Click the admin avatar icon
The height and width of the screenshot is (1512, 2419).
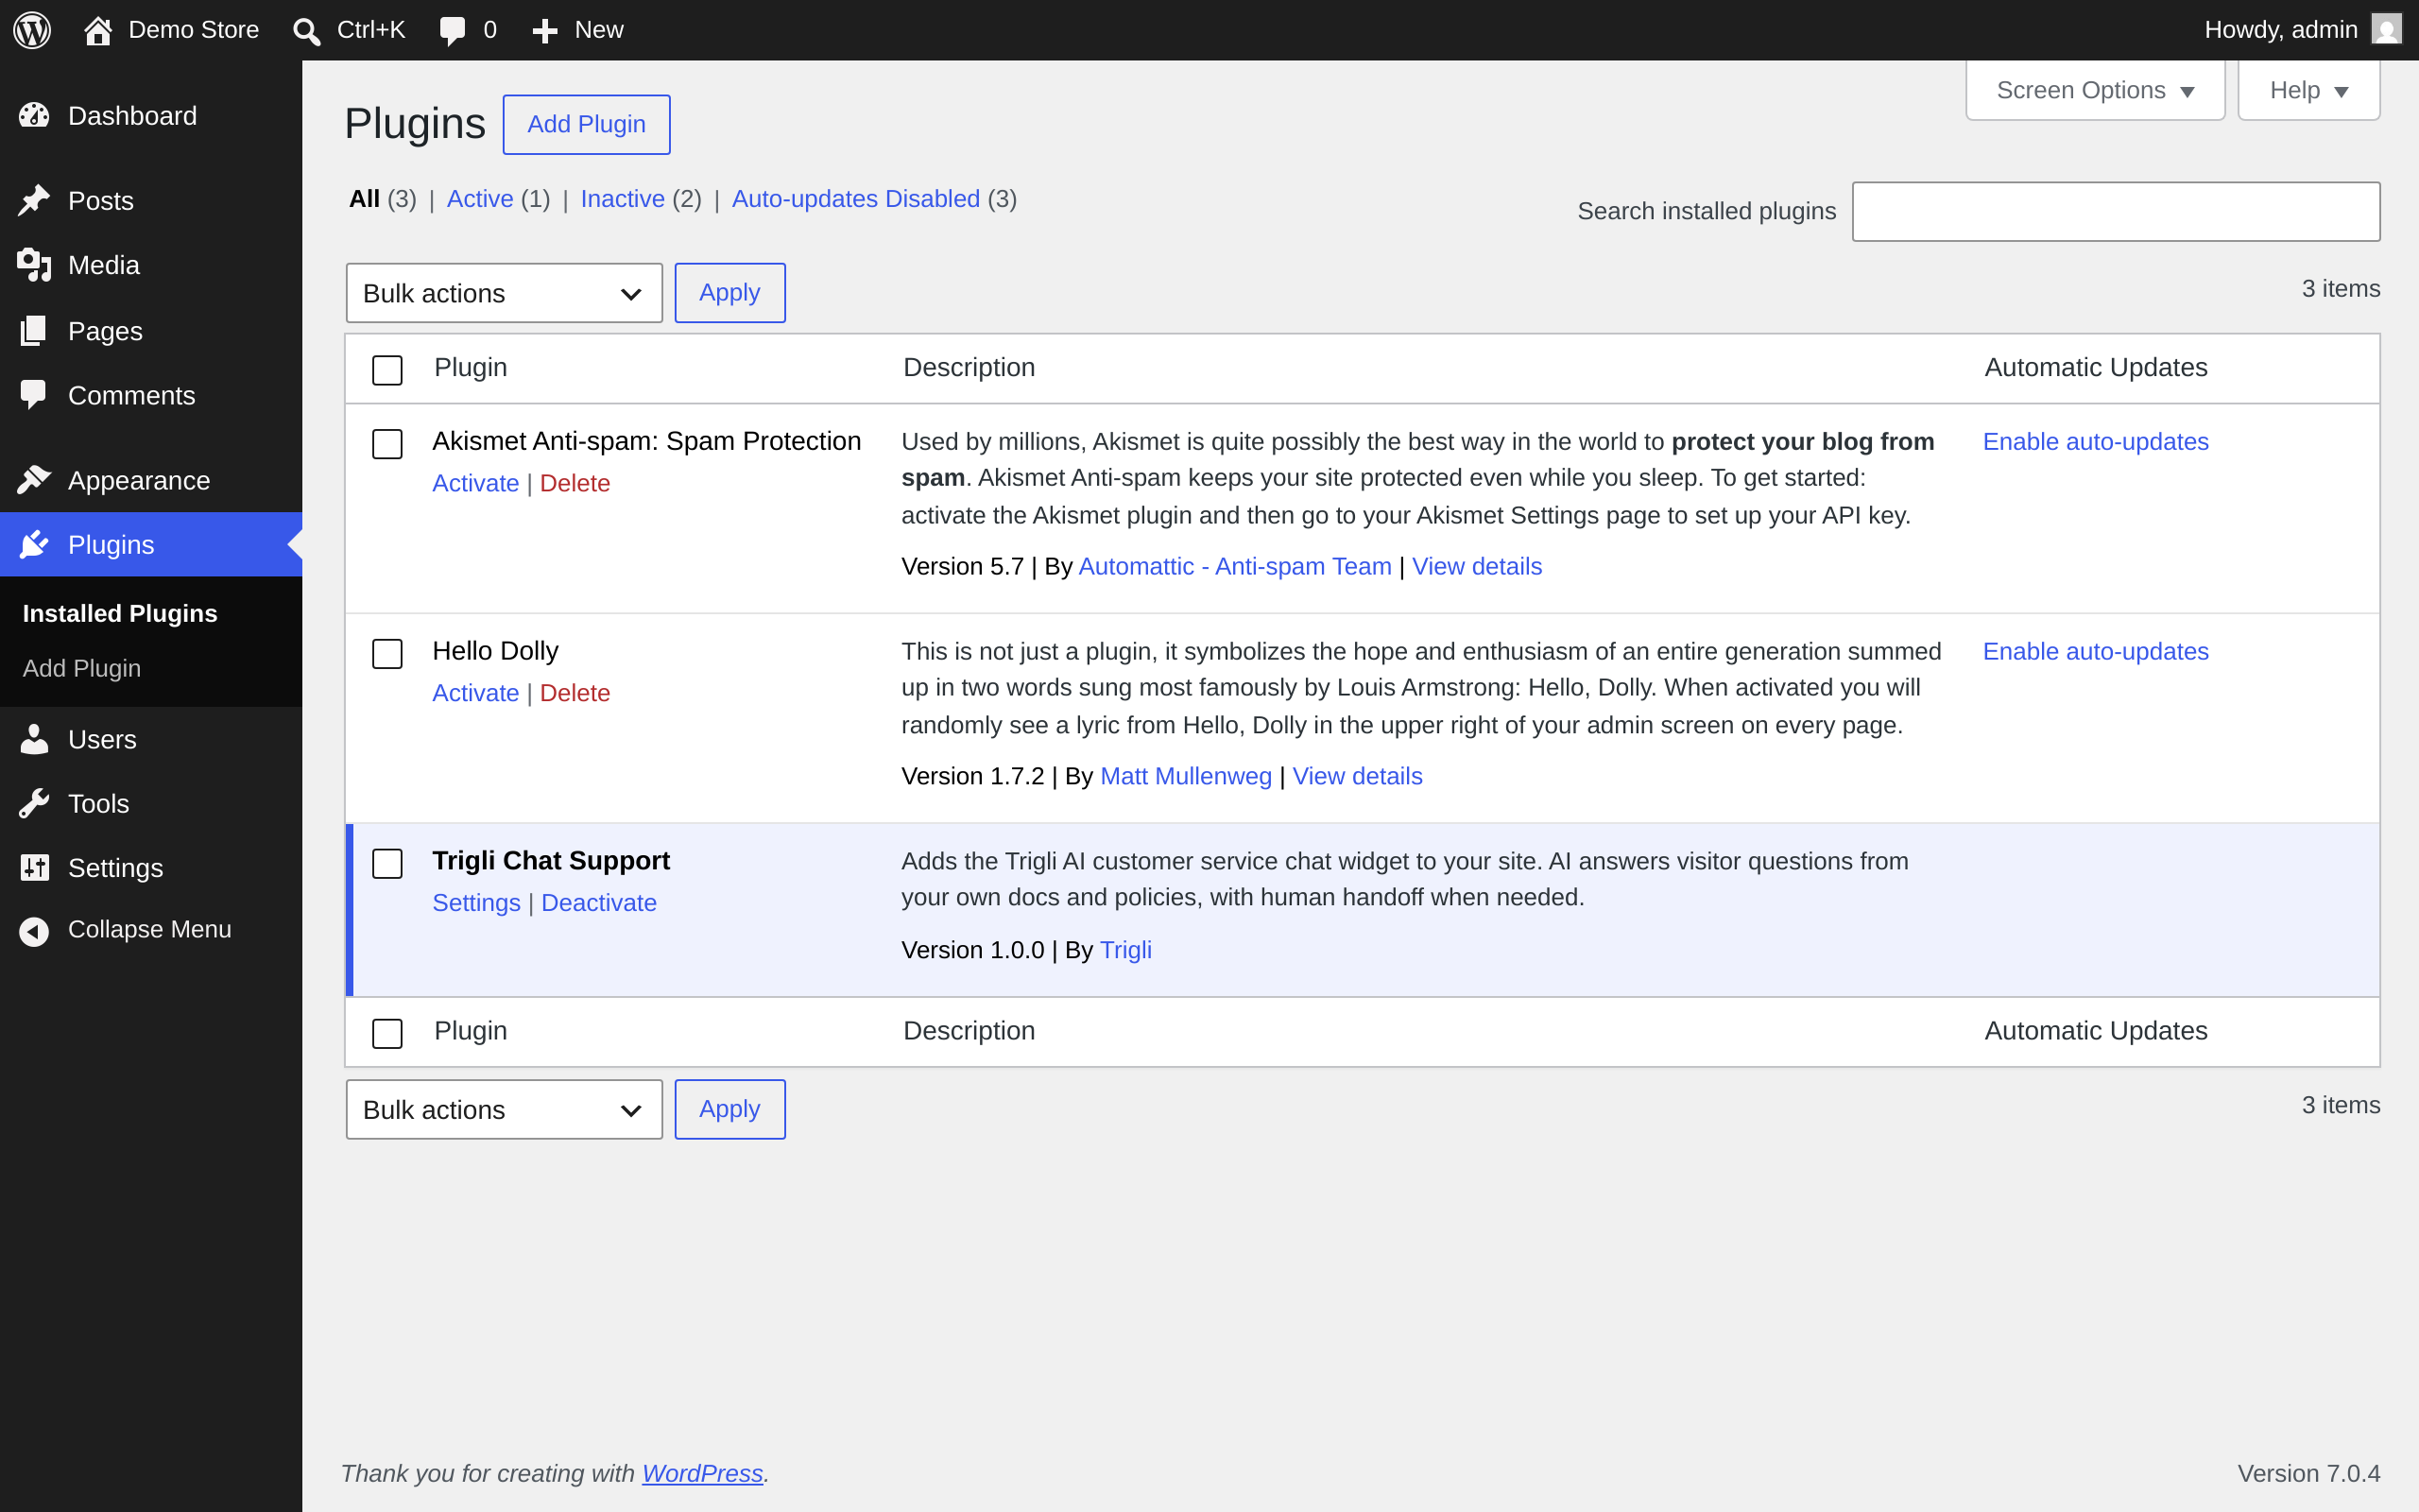2386,29
